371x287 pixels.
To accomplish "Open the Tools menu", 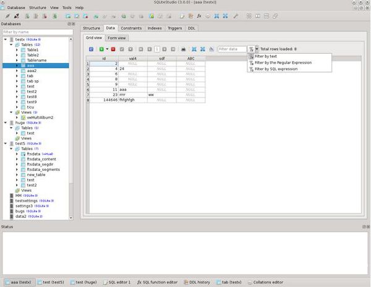I will pyautogui.click(x=67, y=7).
